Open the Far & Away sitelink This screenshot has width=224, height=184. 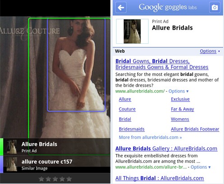[x=183, y=109]
